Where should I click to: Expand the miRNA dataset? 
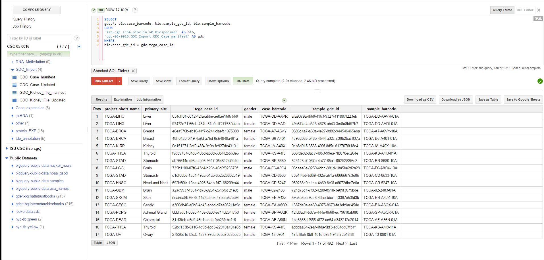click(x=12, y=116)
